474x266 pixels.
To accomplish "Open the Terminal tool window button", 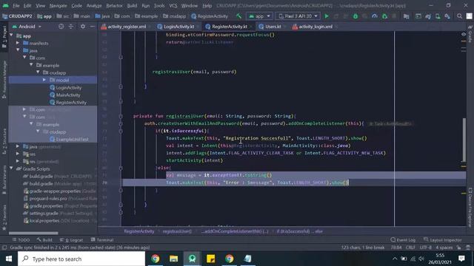I will coord(102,239).
